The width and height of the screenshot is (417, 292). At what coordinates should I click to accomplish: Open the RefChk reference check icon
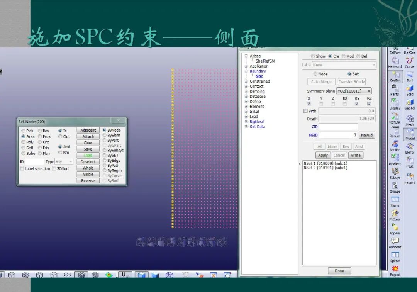[x=395, y=118]
